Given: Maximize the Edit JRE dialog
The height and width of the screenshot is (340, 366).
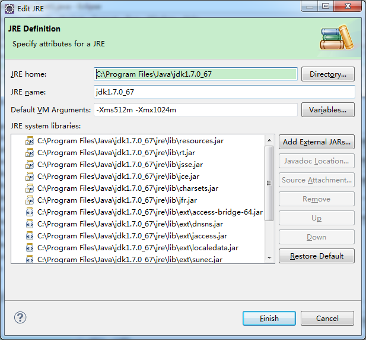Looking at the screenshot, I should click(x=326, y=7).
